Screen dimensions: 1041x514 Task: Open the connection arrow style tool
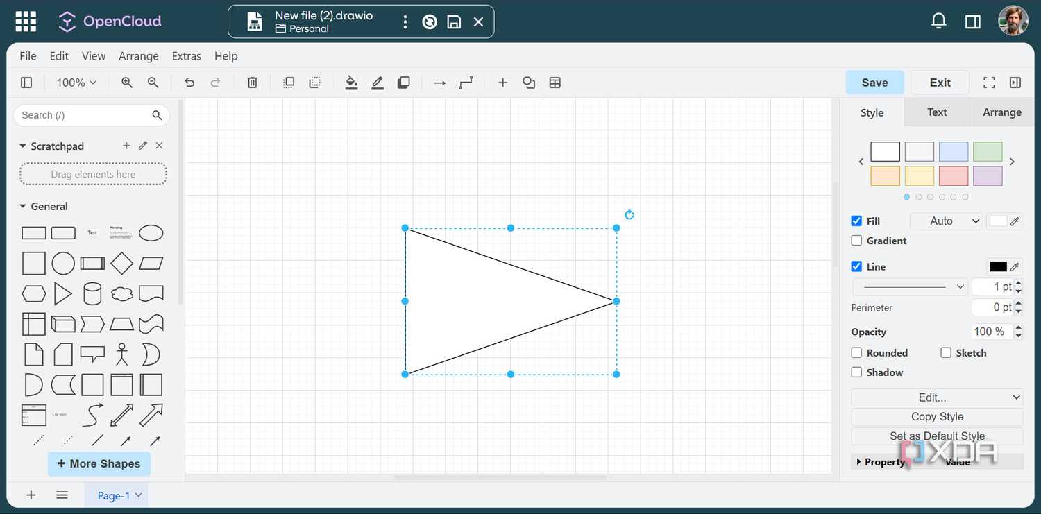pos(439,83)
